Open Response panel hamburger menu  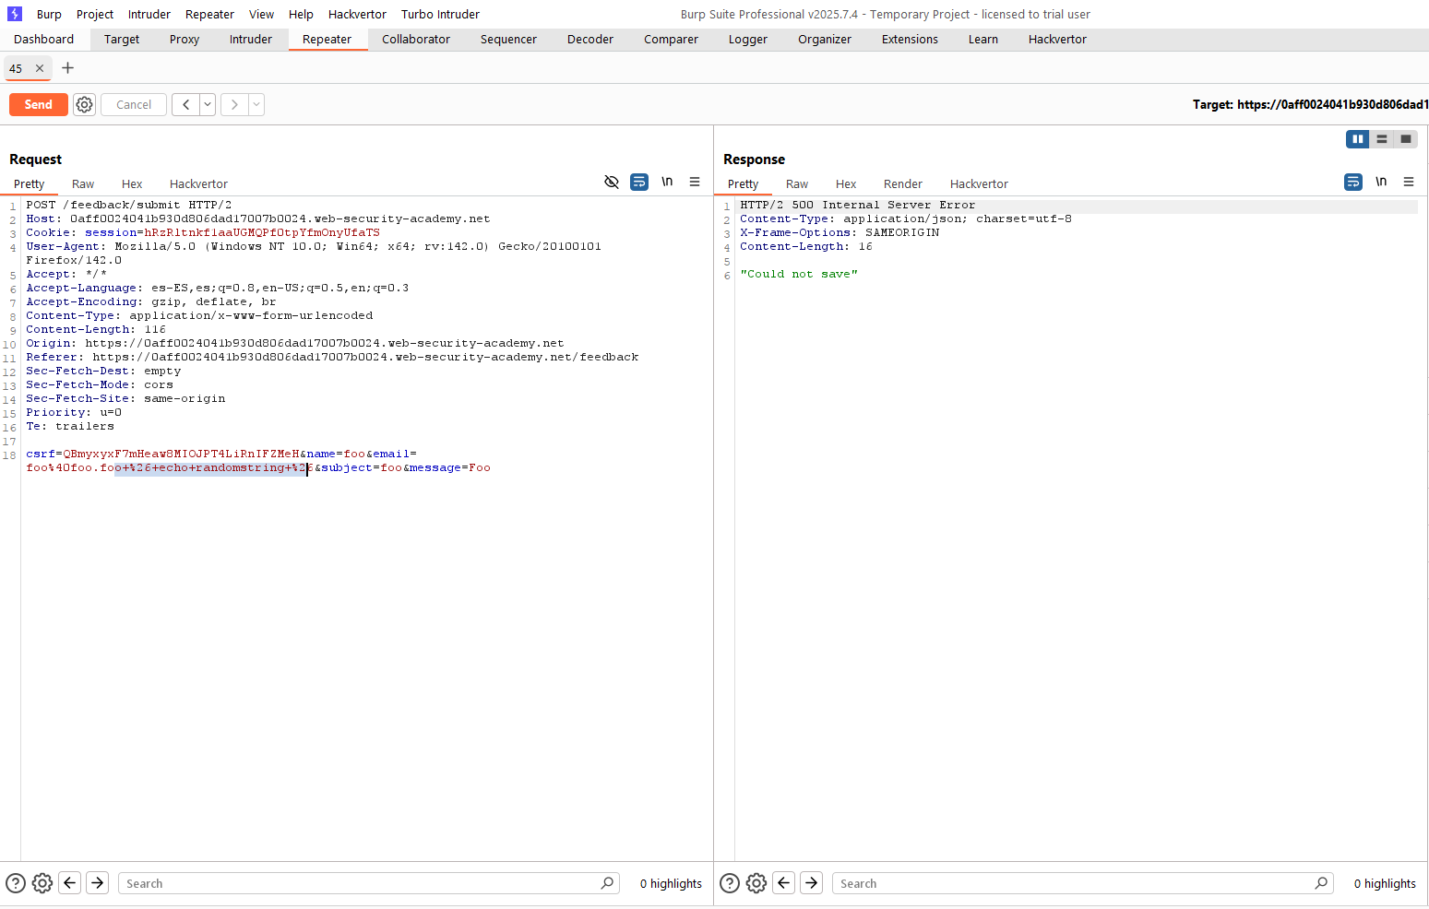[x=1409, y=183]
